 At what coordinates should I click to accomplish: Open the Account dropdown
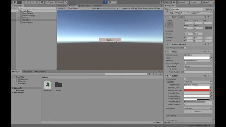pyautogui.click(x=183, y=2)
